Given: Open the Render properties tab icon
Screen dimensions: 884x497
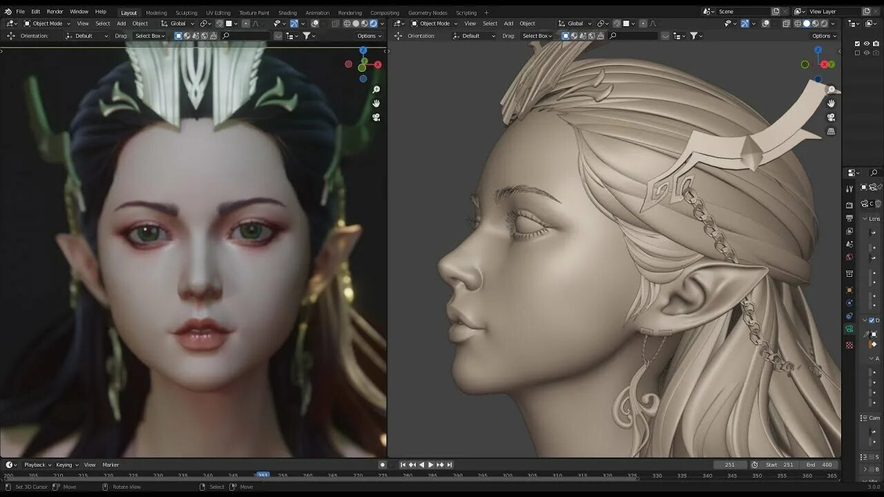Looking at the screenshot, I should pos(849,205).
